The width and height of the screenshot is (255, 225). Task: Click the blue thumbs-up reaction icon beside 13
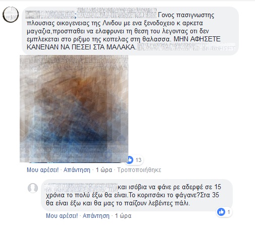(130, 160)
